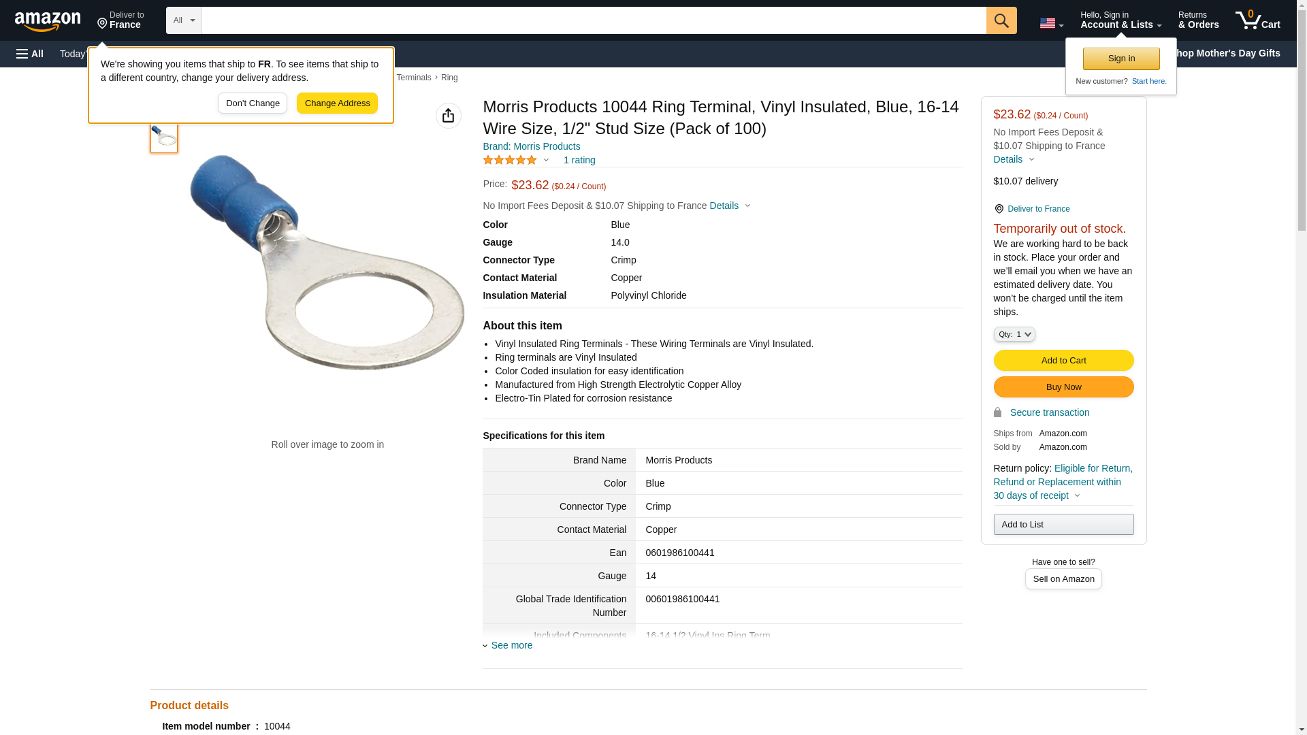The height and width of the screenshot is (735, 1307).
Task: Select the product image thumbnail
Action: (x=164, y=137)
